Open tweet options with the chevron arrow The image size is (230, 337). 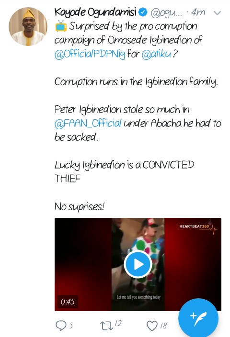click(217, 13)
